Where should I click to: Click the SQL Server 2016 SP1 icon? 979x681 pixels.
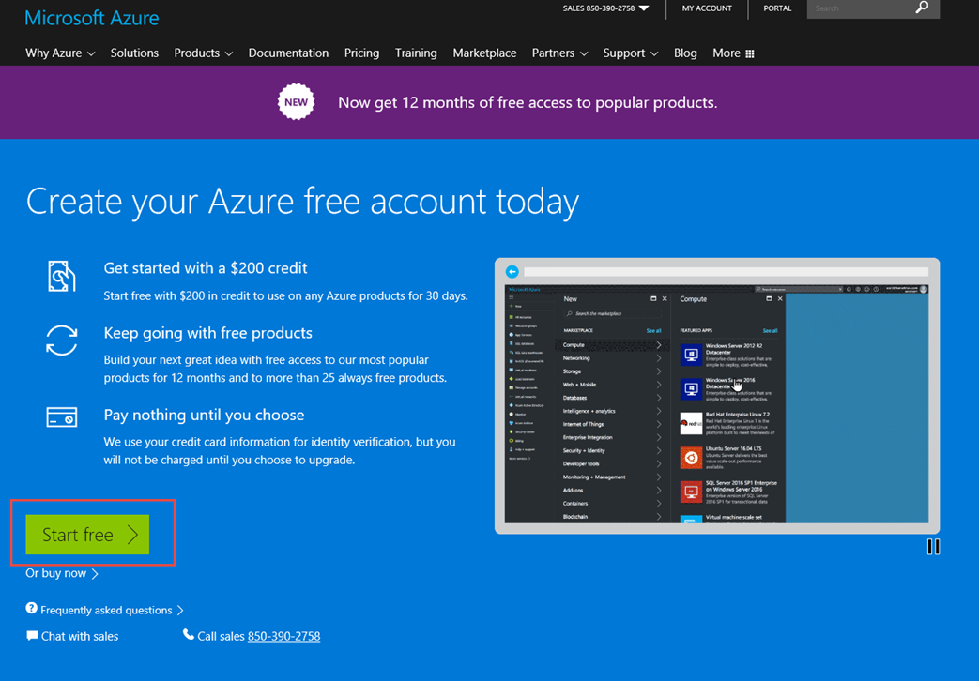[x=691, y=492]
